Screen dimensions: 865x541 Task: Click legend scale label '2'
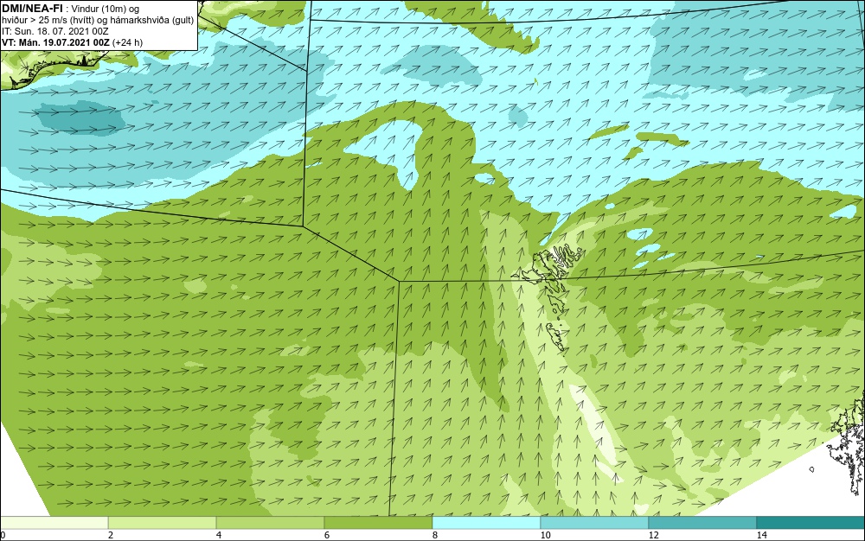click(x=111, y=535)
